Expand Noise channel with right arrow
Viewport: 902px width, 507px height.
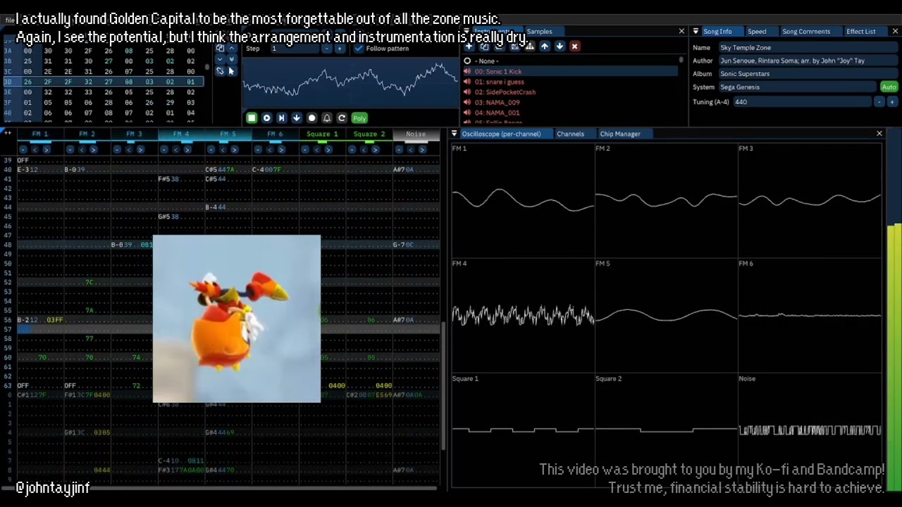click(421, 149)
